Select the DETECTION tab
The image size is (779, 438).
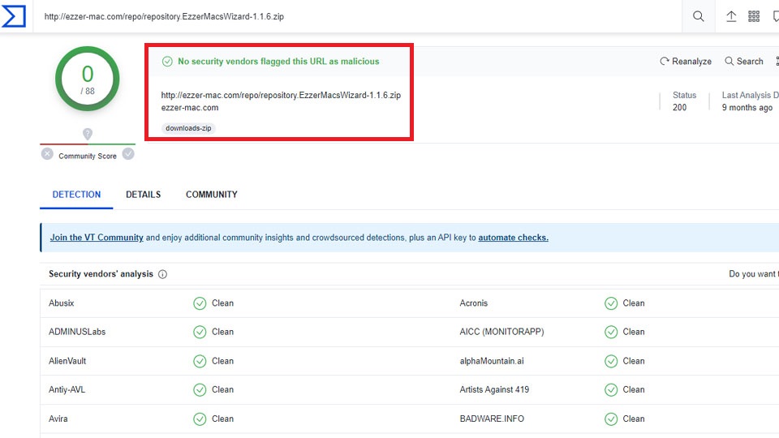pyautogui.click(x=76, y=194)
